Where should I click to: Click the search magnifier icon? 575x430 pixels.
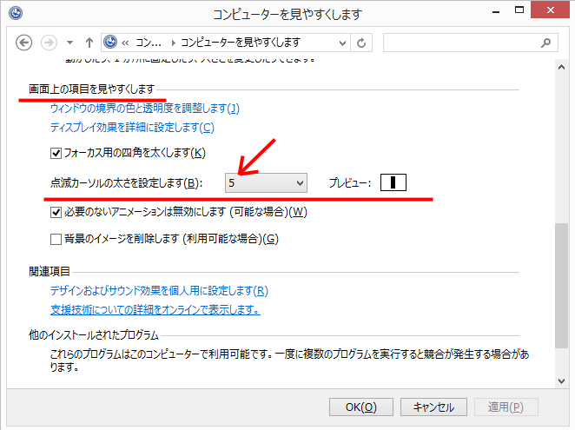547,42
